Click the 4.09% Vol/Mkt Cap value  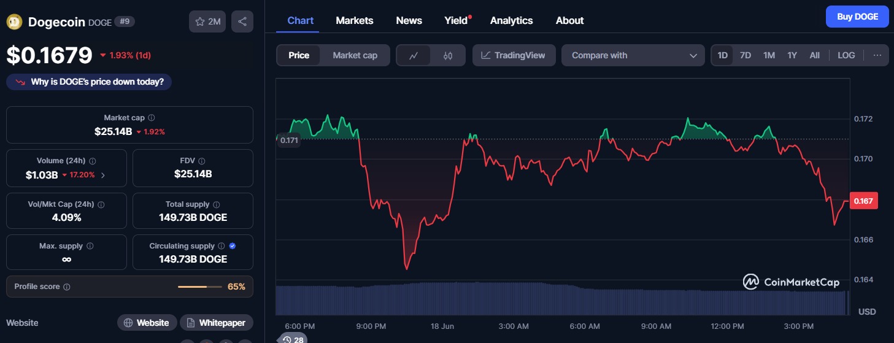[66, 217]
